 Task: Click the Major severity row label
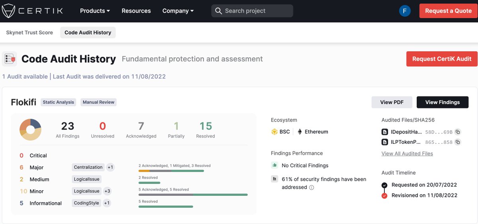pyautogui.click(x=37, y=167)
